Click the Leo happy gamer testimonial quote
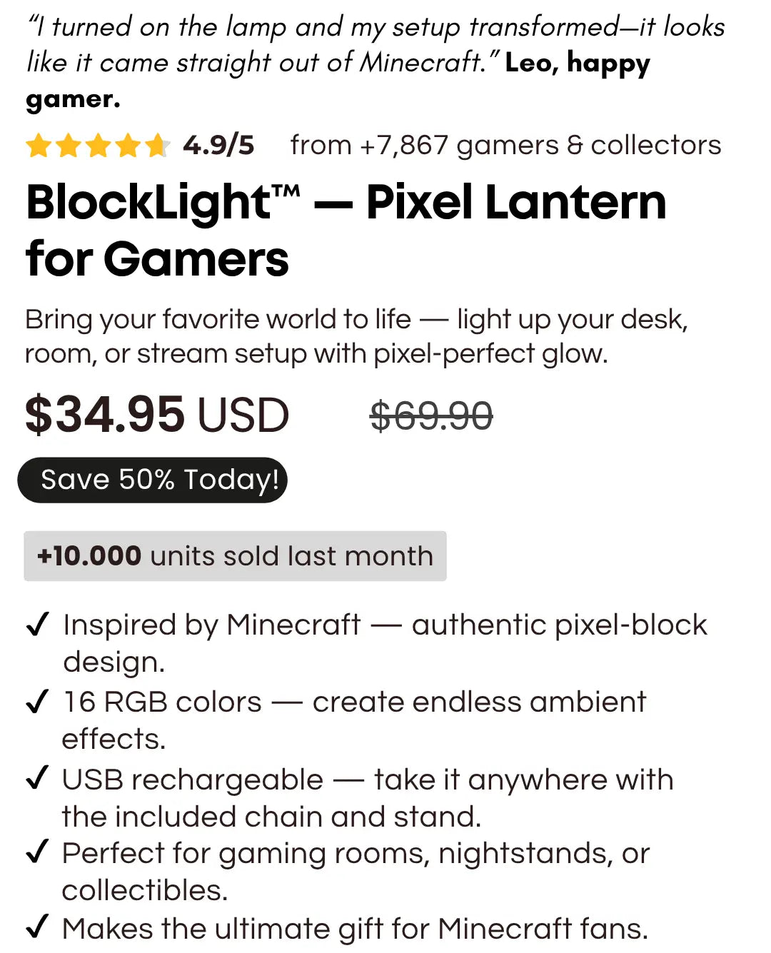The width and height of the screenshot is (771, 953). 375,63
